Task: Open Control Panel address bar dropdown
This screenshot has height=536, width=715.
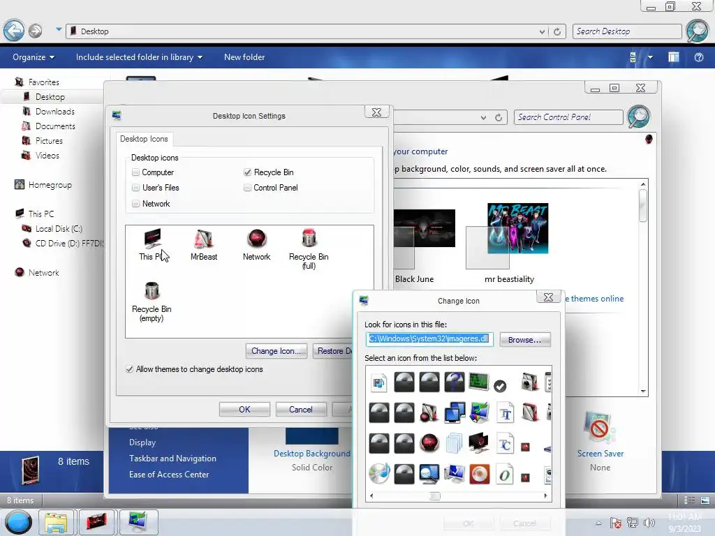Action: point(483,117)
